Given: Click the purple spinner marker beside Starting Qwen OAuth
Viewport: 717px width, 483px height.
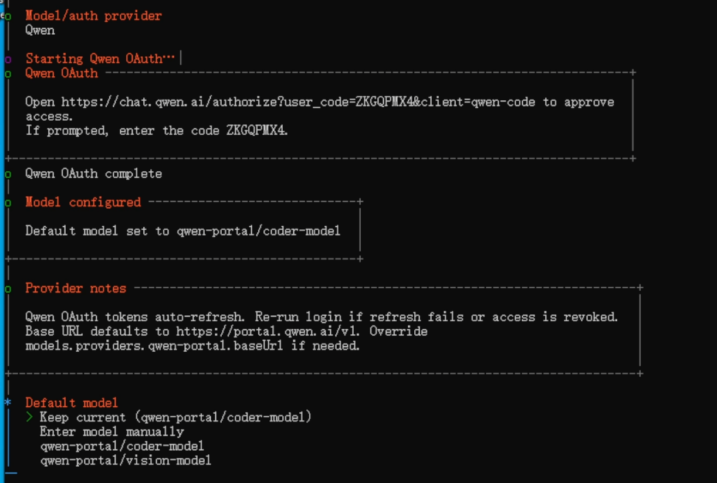Looking at the screenshot, I should point(8,59).
